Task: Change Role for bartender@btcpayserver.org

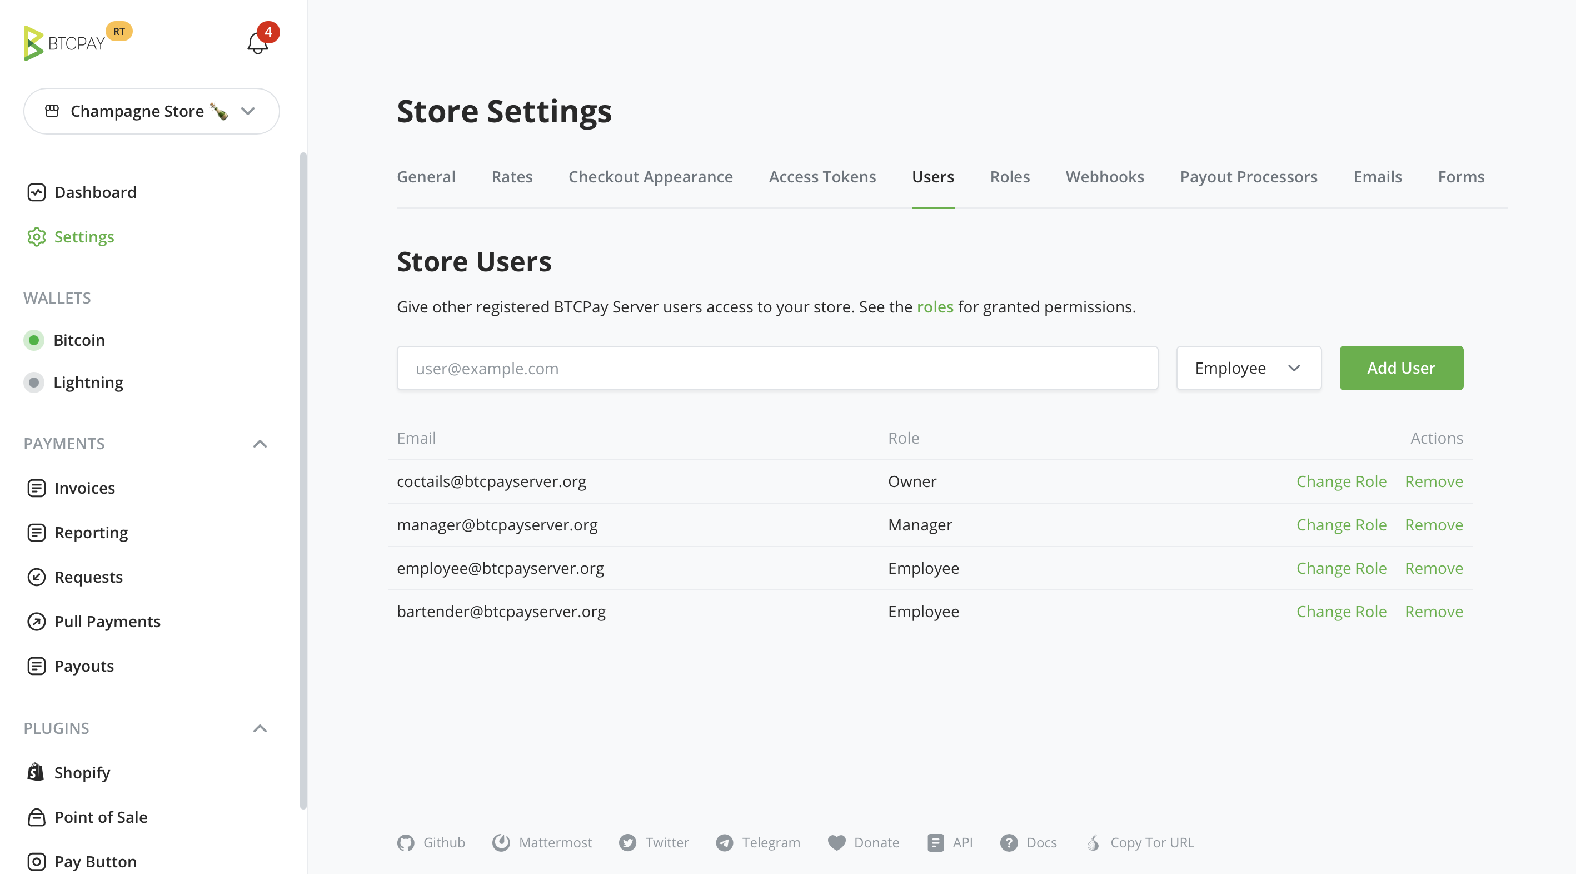Action: tap(1341, 612)
